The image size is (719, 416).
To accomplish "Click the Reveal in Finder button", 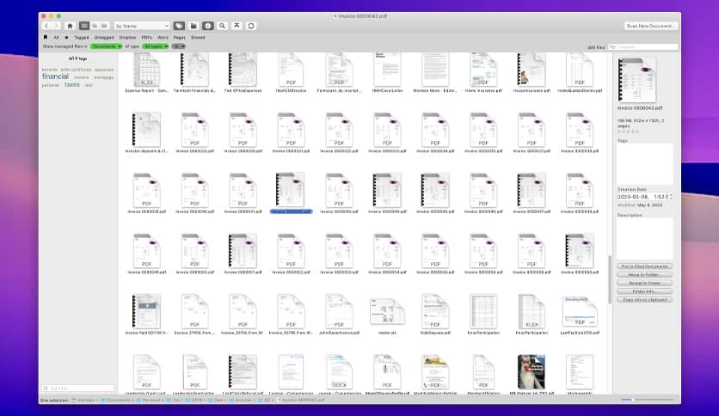I will [x=645, y=283].
